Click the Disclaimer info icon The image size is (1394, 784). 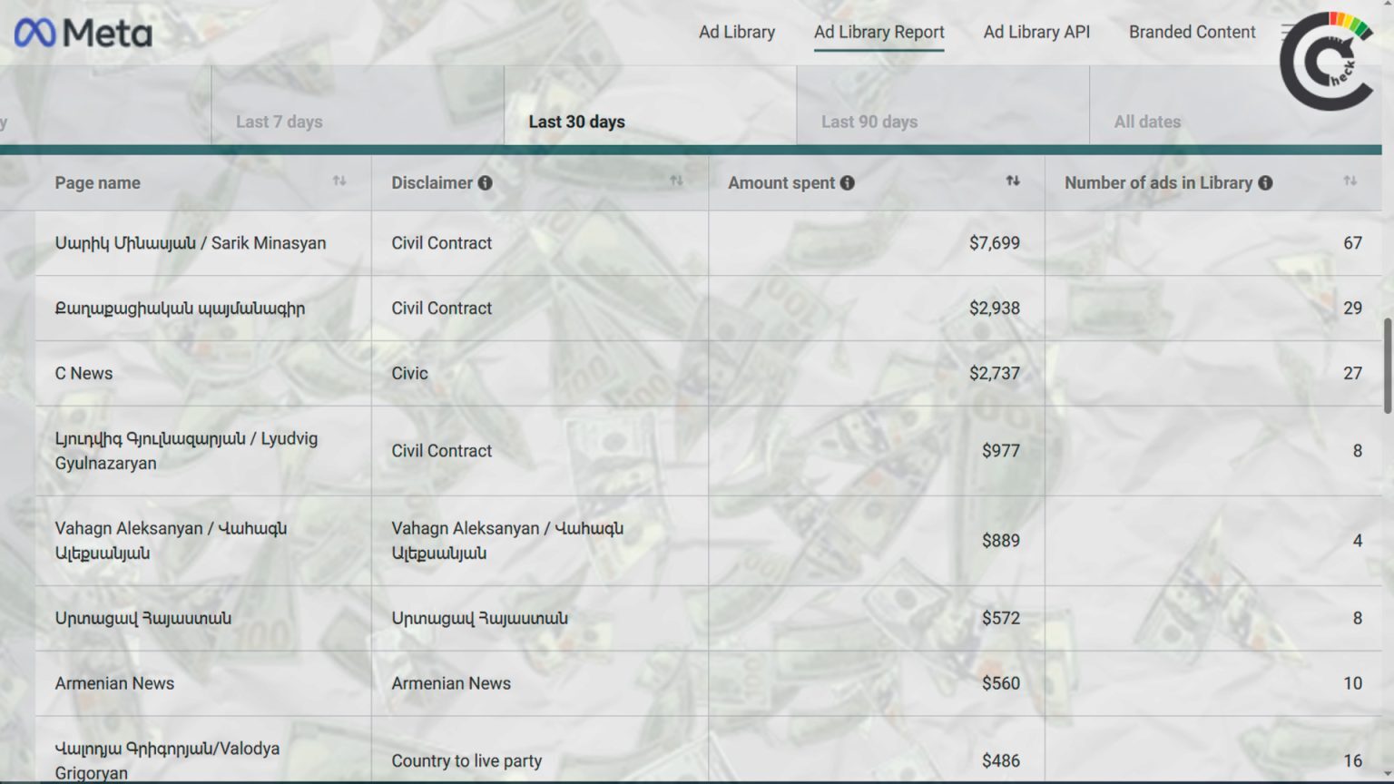point(486,183)
